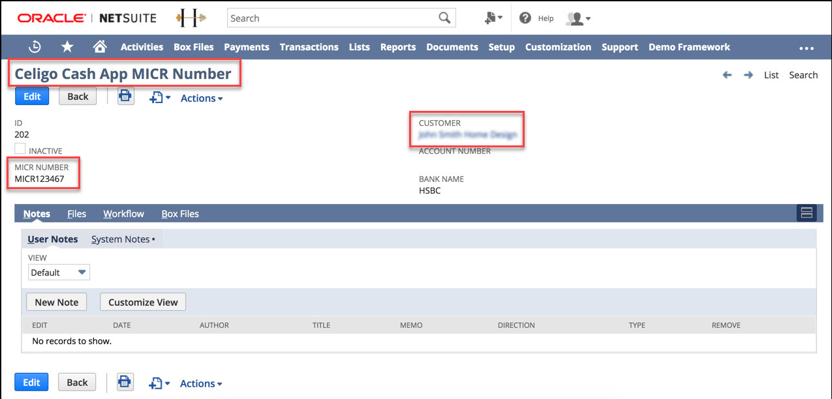The image size is (832, 399).
Task: Open the Search link near List
Action: 803,75
